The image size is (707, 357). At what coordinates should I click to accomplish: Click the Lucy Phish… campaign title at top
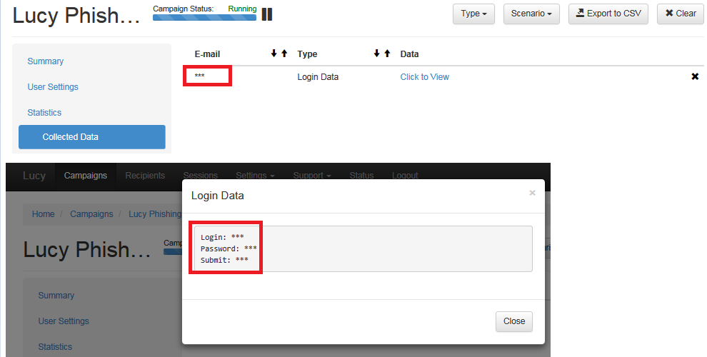pos(76,15)
